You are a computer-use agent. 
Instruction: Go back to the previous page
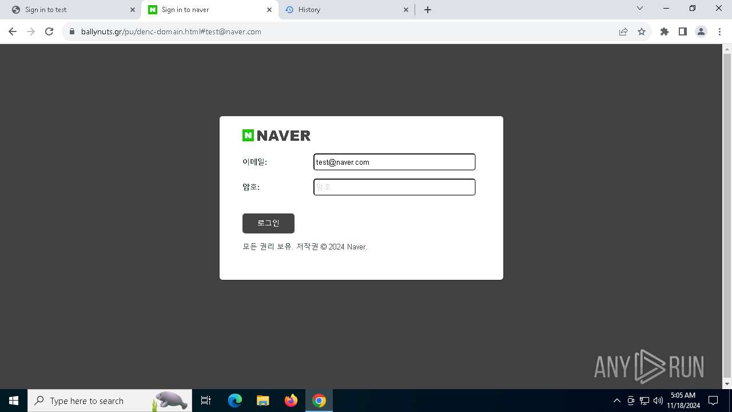coord(13,31)
